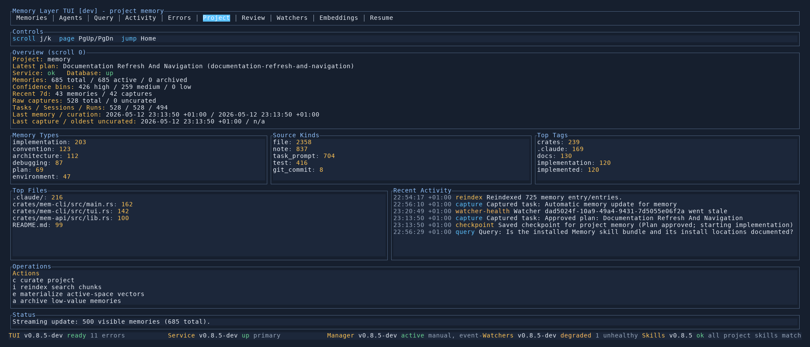Click the 'Service: ok' status
The width and height of the screenshot is (810, 347).
pos(34,73)
